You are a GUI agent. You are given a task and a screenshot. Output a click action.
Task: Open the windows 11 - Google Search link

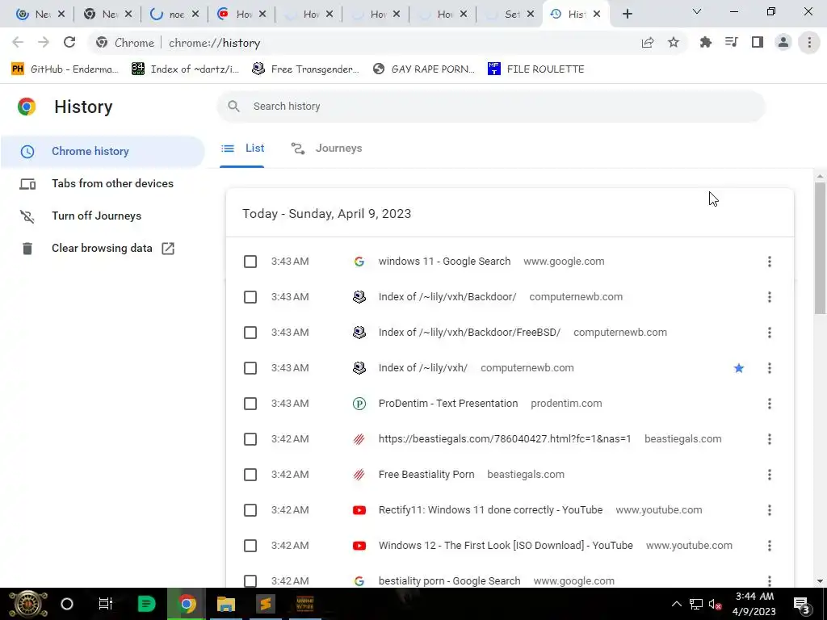point(444,262)
